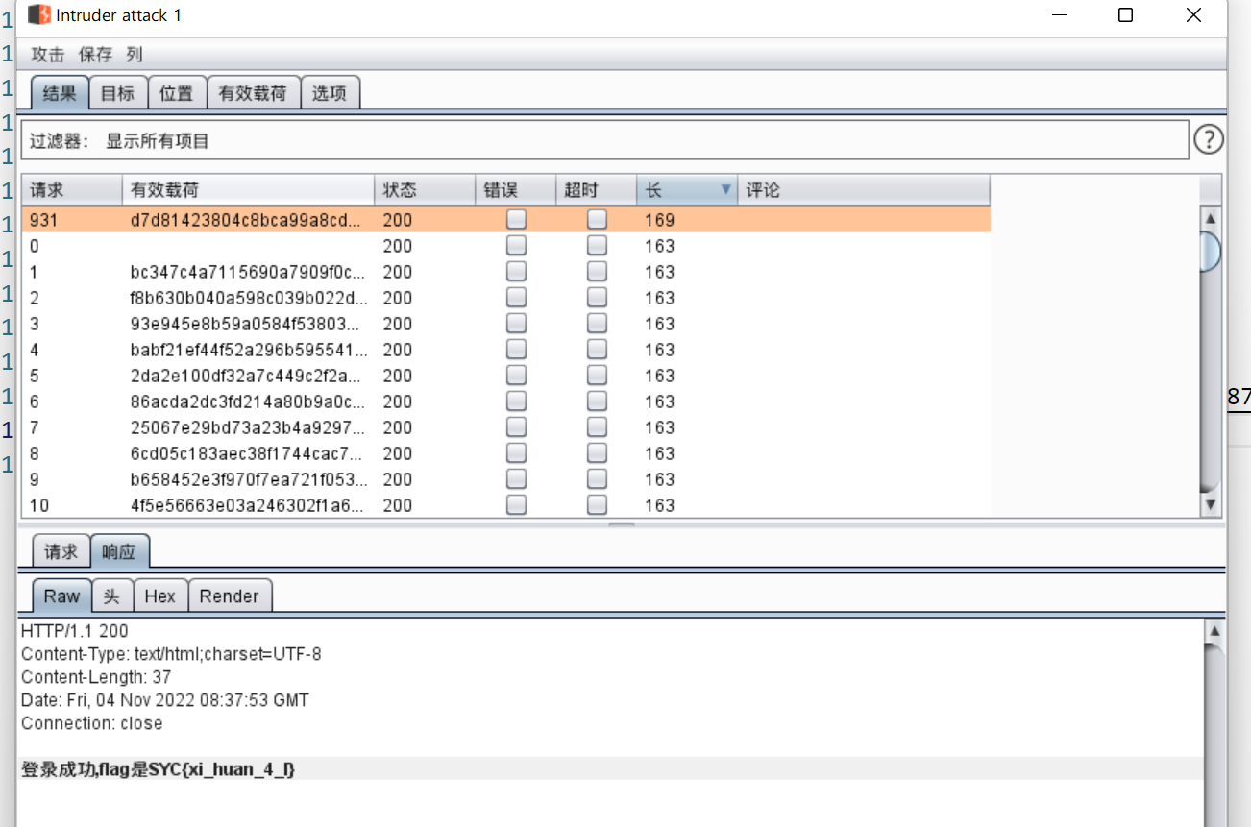Image resolution: width=1251 pixels, height=827 pixels.
Task: Sort by the 请求 column header
Action: (72, 190)
